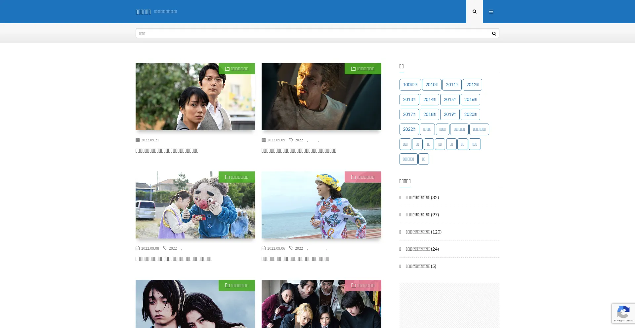Click the tag icon after the 2022.09.08 date

(165, 248)
